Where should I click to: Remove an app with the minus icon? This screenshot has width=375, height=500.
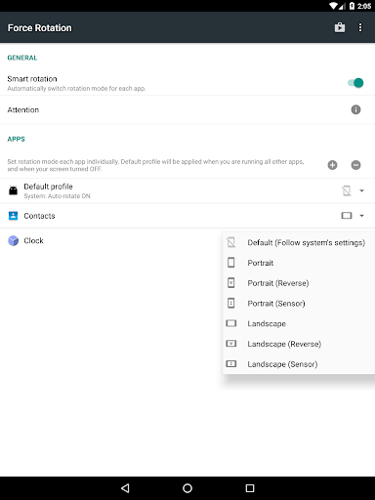point(355,165)
